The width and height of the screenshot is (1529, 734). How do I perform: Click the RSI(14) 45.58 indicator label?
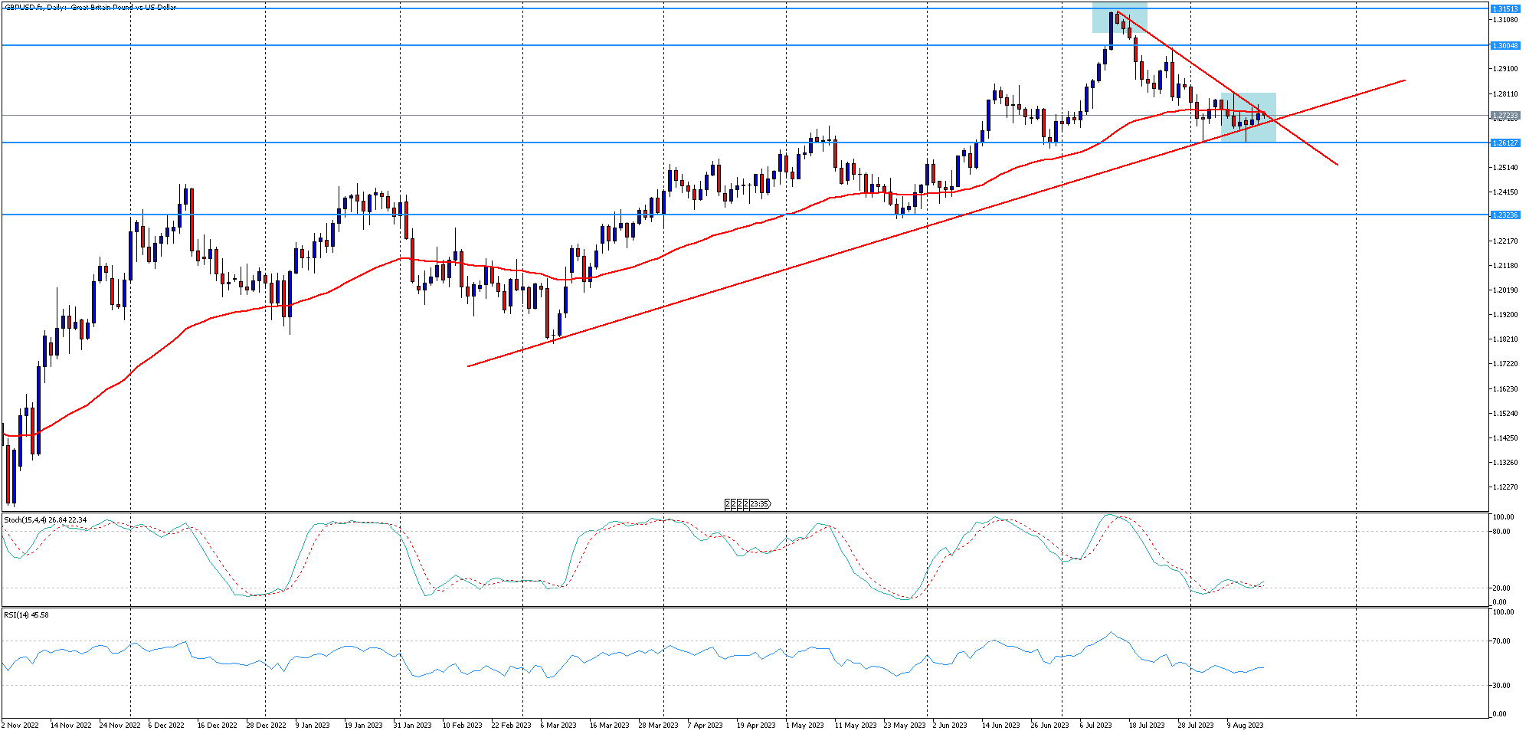26,615
